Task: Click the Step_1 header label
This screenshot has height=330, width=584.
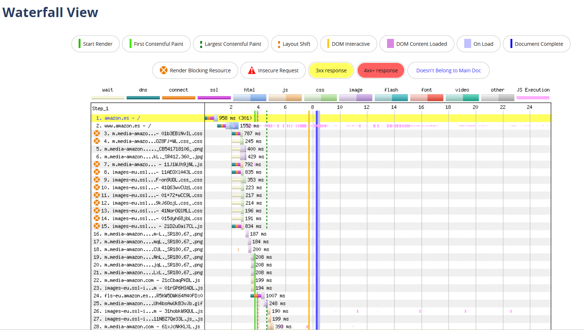Action: [x=100, y=108]
